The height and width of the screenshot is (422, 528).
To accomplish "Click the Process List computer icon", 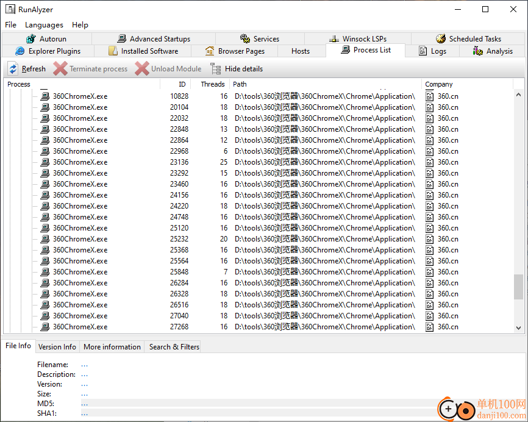I will [345, 50].
